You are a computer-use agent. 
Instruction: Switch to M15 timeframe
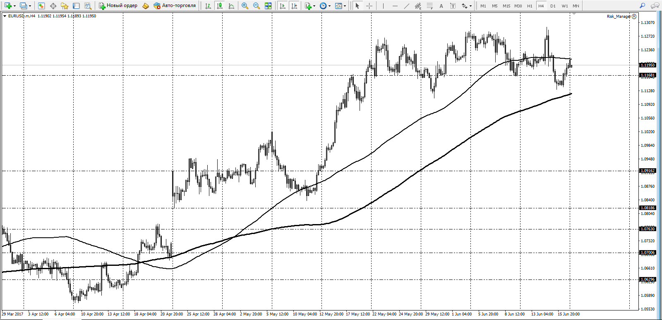pos(506,6)
